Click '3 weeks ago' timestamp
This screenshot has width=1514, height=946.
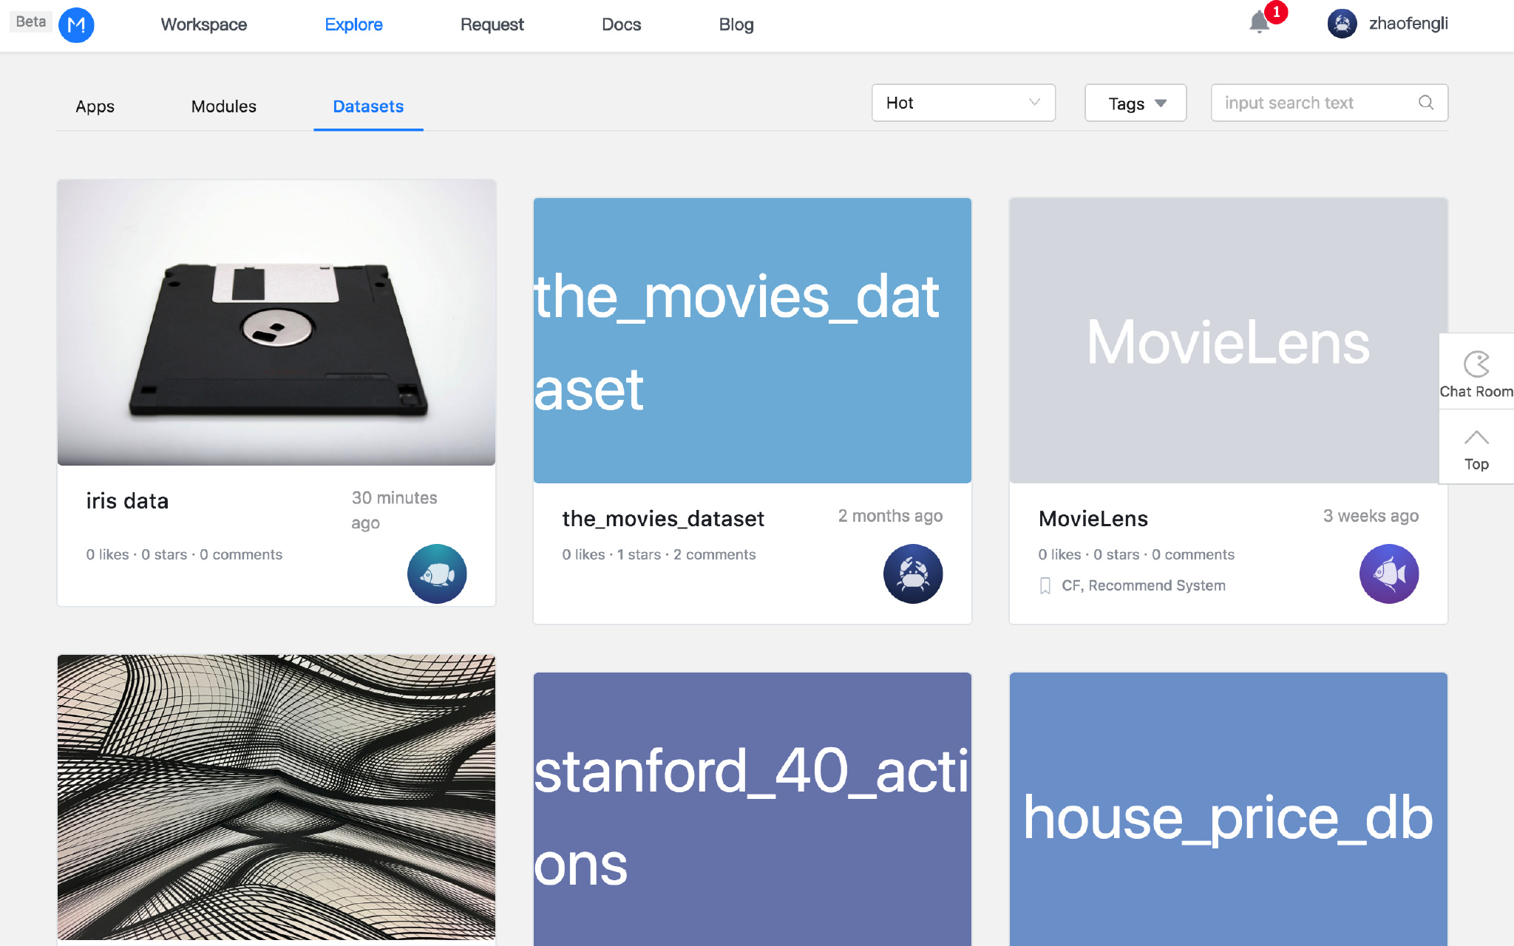click(1371, 516)
